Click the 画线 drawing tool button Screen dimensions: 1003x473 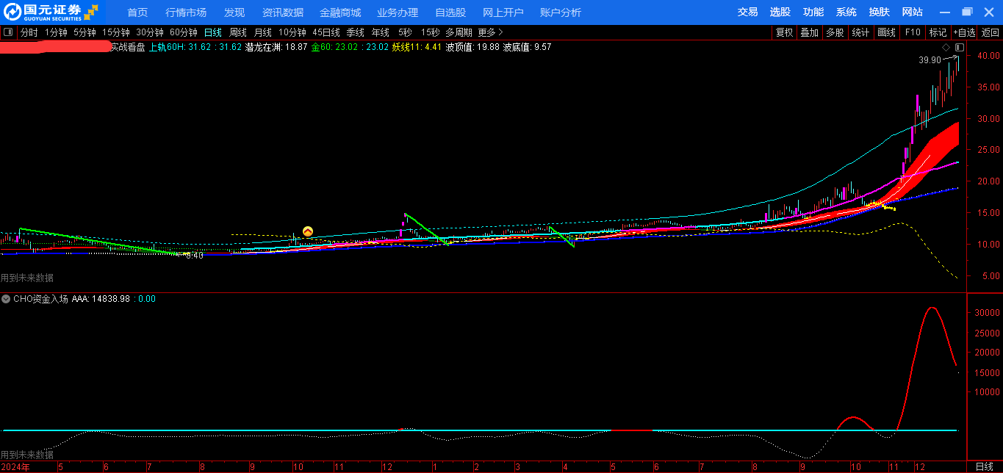pyautogui.click(x=887, y=32)
